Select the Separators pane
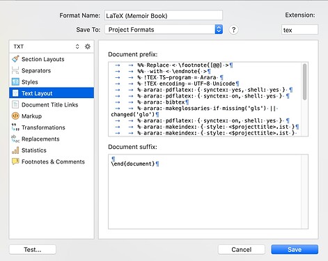This screenshot has width=328, height=261. tap(52, 70)
